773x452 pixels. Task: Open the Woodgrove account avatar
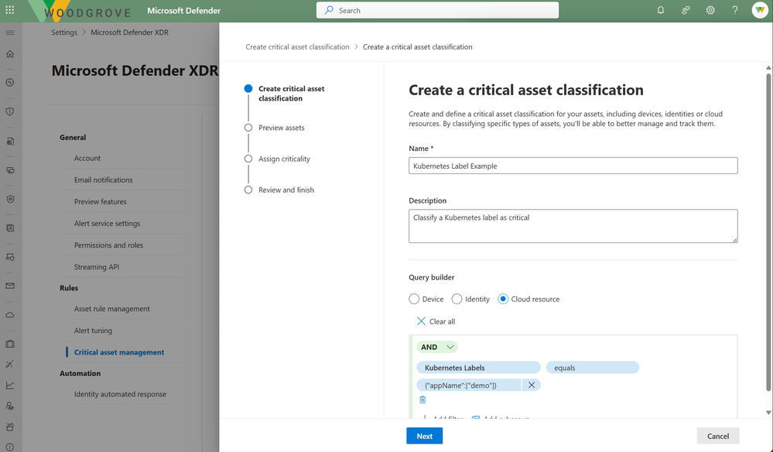click(x=760, y=10)
